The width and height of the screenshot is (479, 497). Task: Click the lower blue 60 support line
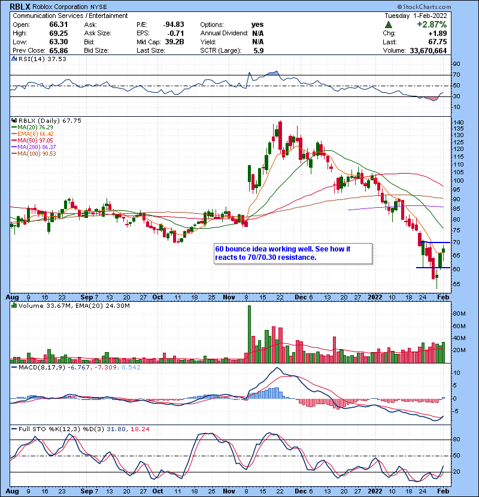pyautogui.click(x=433, y=268)
